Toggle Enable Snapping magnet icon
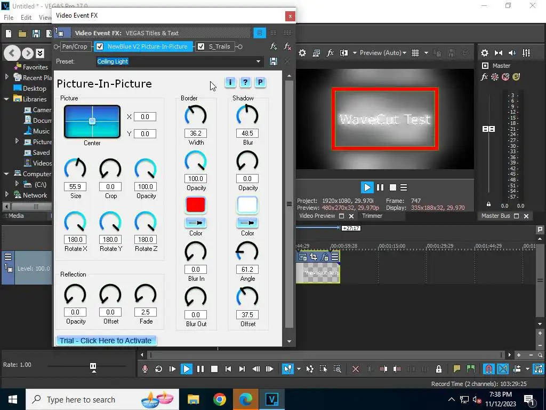The image size is (546, 410). tap(489, 369)
